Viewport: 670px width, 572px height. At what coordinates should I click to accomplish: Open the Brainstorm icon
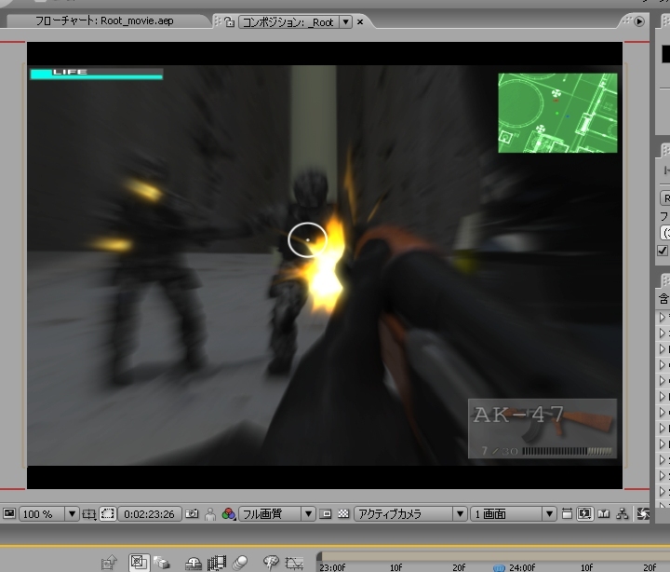(271, 562)
